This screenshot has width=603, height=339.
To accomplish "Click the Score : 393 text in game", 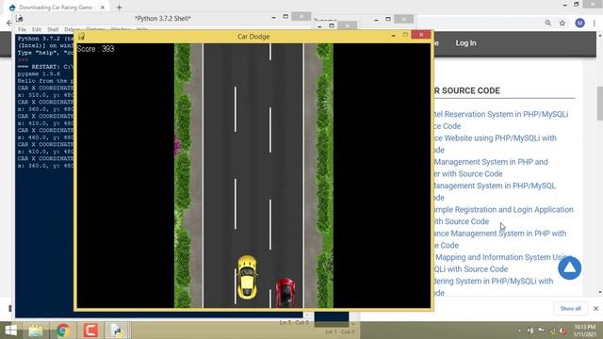I will (95, 49).
